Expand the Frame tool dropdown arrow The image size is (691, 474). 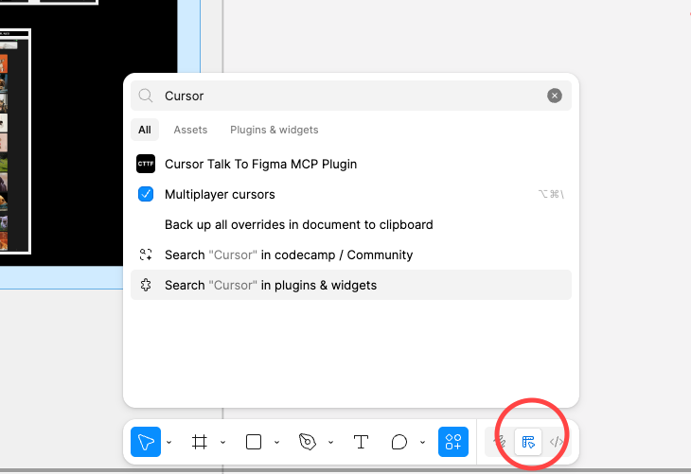[x=223, y=442]
